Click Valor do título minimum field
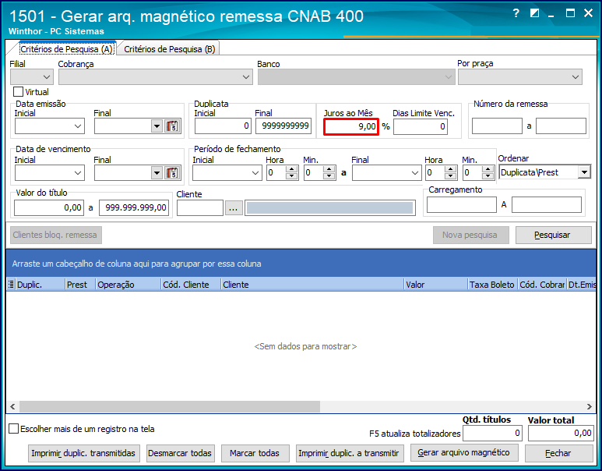602x471 pixels. (49, 208)
